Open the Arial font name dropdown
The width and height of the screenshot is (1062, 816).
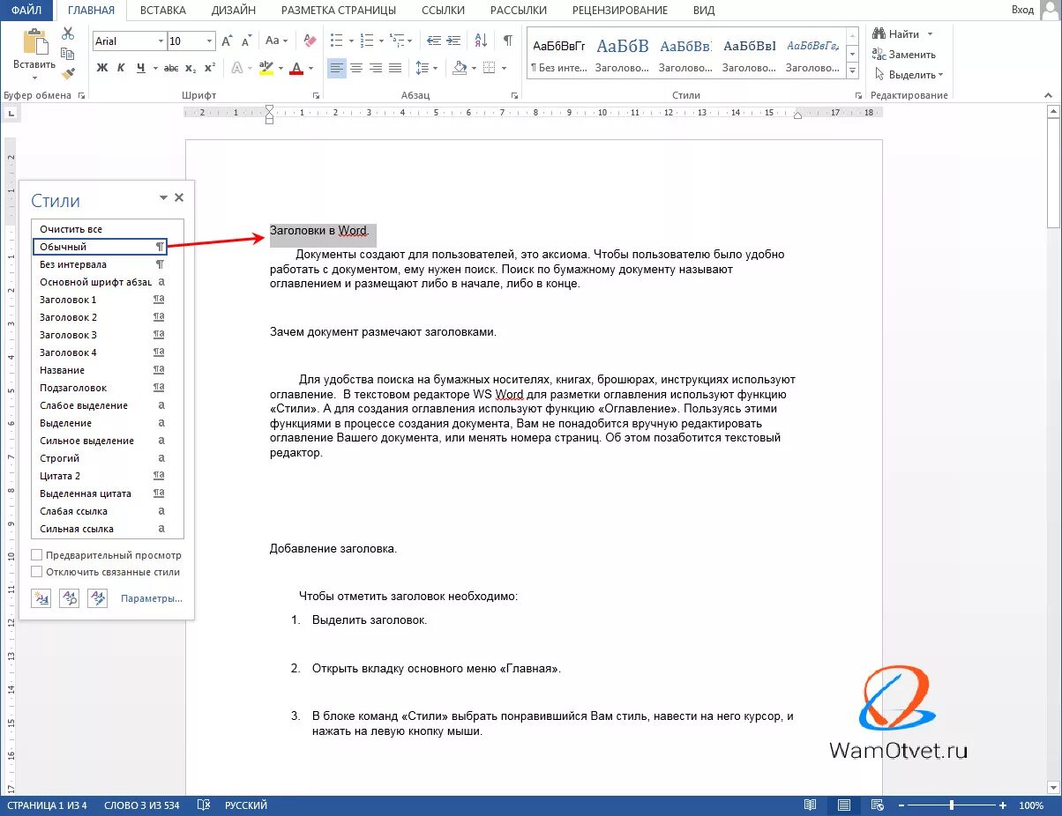pyautogui.click(x=161, y=41)
